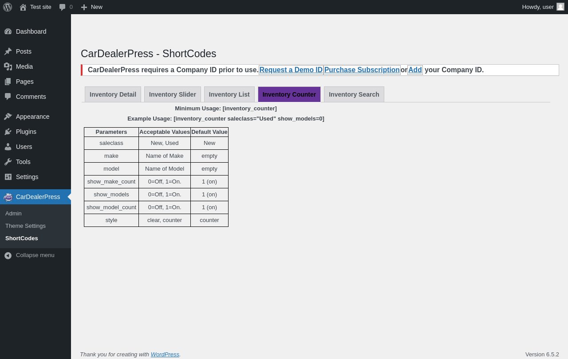Switch to the Inventory Slider tab
Screen dimensions: 568x359
tap(173, 94)
